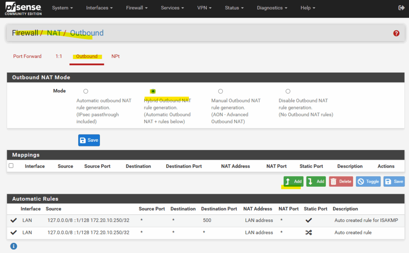Viewport: 409px width, 253px height.
Task: Click the logout icon in the top bar
Action: (x=401, y=8)
